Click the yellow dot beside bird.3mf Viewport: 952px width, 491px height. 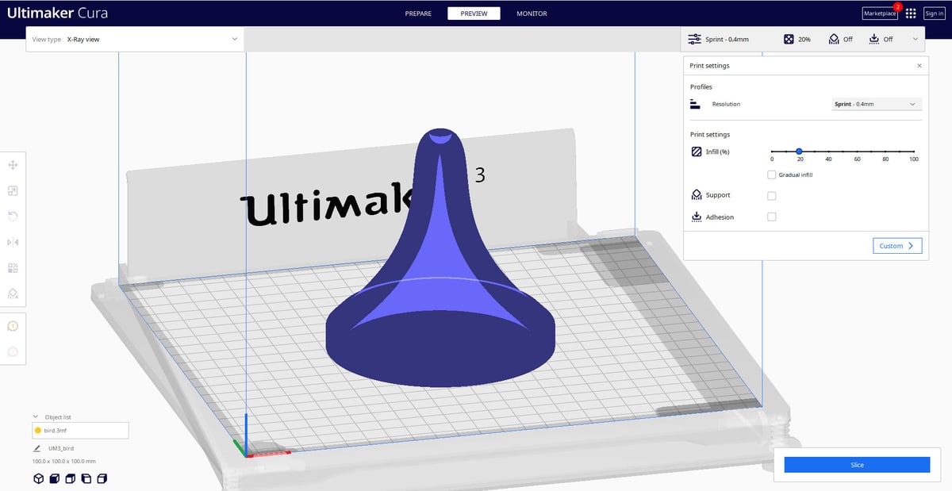coord(37,430)
